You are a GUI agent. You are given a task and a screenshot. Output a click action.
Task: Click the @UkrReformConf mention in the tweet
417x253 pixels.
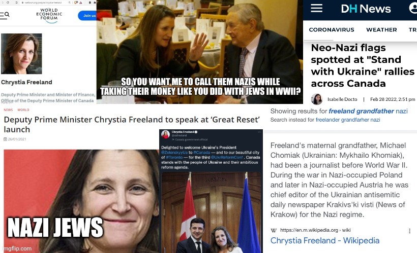coord(227,157)
